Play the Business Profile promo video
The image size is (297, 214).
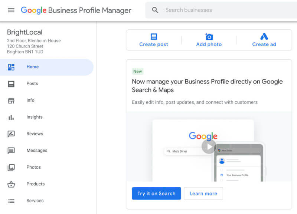(x=209, y=146)
